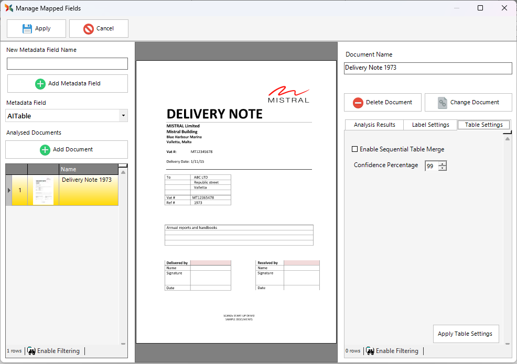Click the left panel Enable Filtering binoculars icon
The image size is (517, 364).
click(x=31, y=351)
